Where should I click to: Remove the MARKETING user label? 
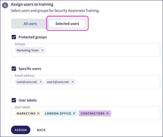pyautogui.click(x=38, y=113)
